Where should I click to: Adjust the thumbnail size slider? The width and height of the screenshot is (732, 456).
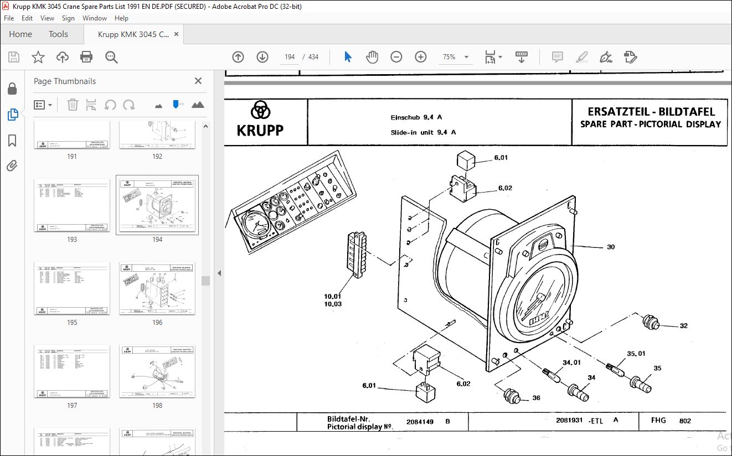pos(177,104)
